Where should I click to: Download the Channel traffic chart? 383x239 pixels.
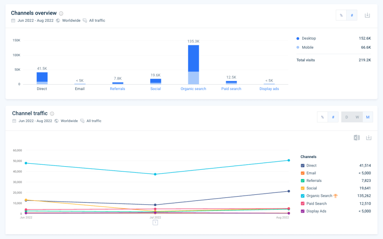(x=369, y=137)
